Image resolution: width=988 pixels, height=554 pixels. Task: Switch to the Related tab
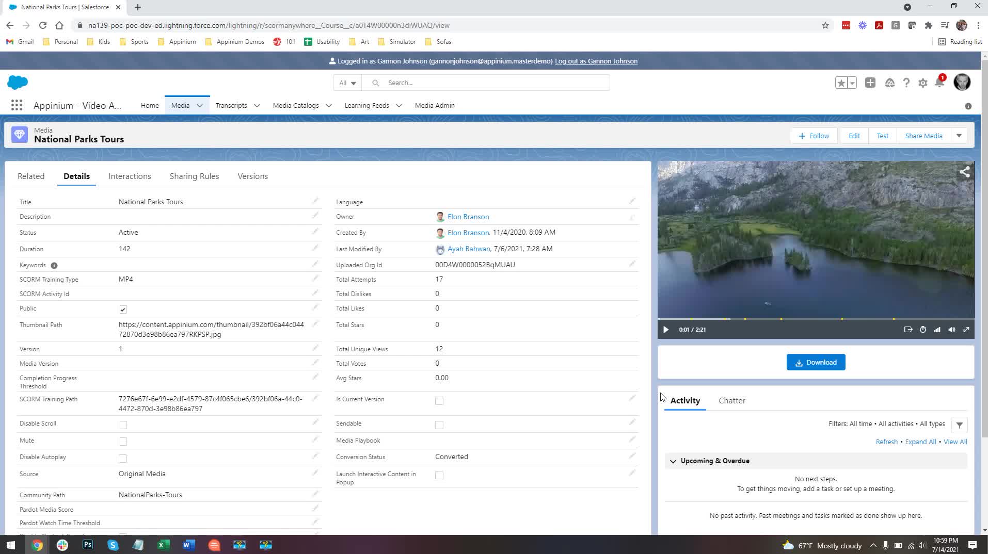[31, 176]
